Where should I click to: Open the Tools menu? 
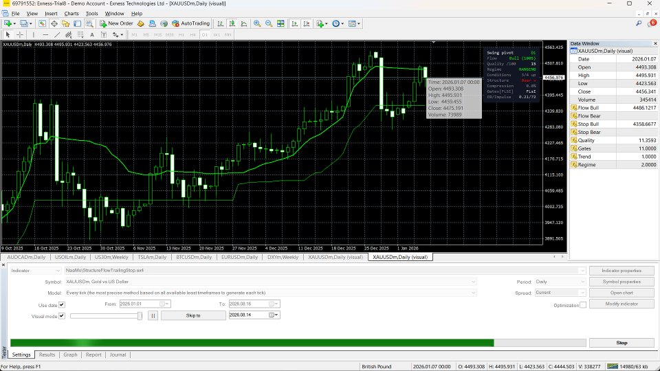(x=91, y=14)
